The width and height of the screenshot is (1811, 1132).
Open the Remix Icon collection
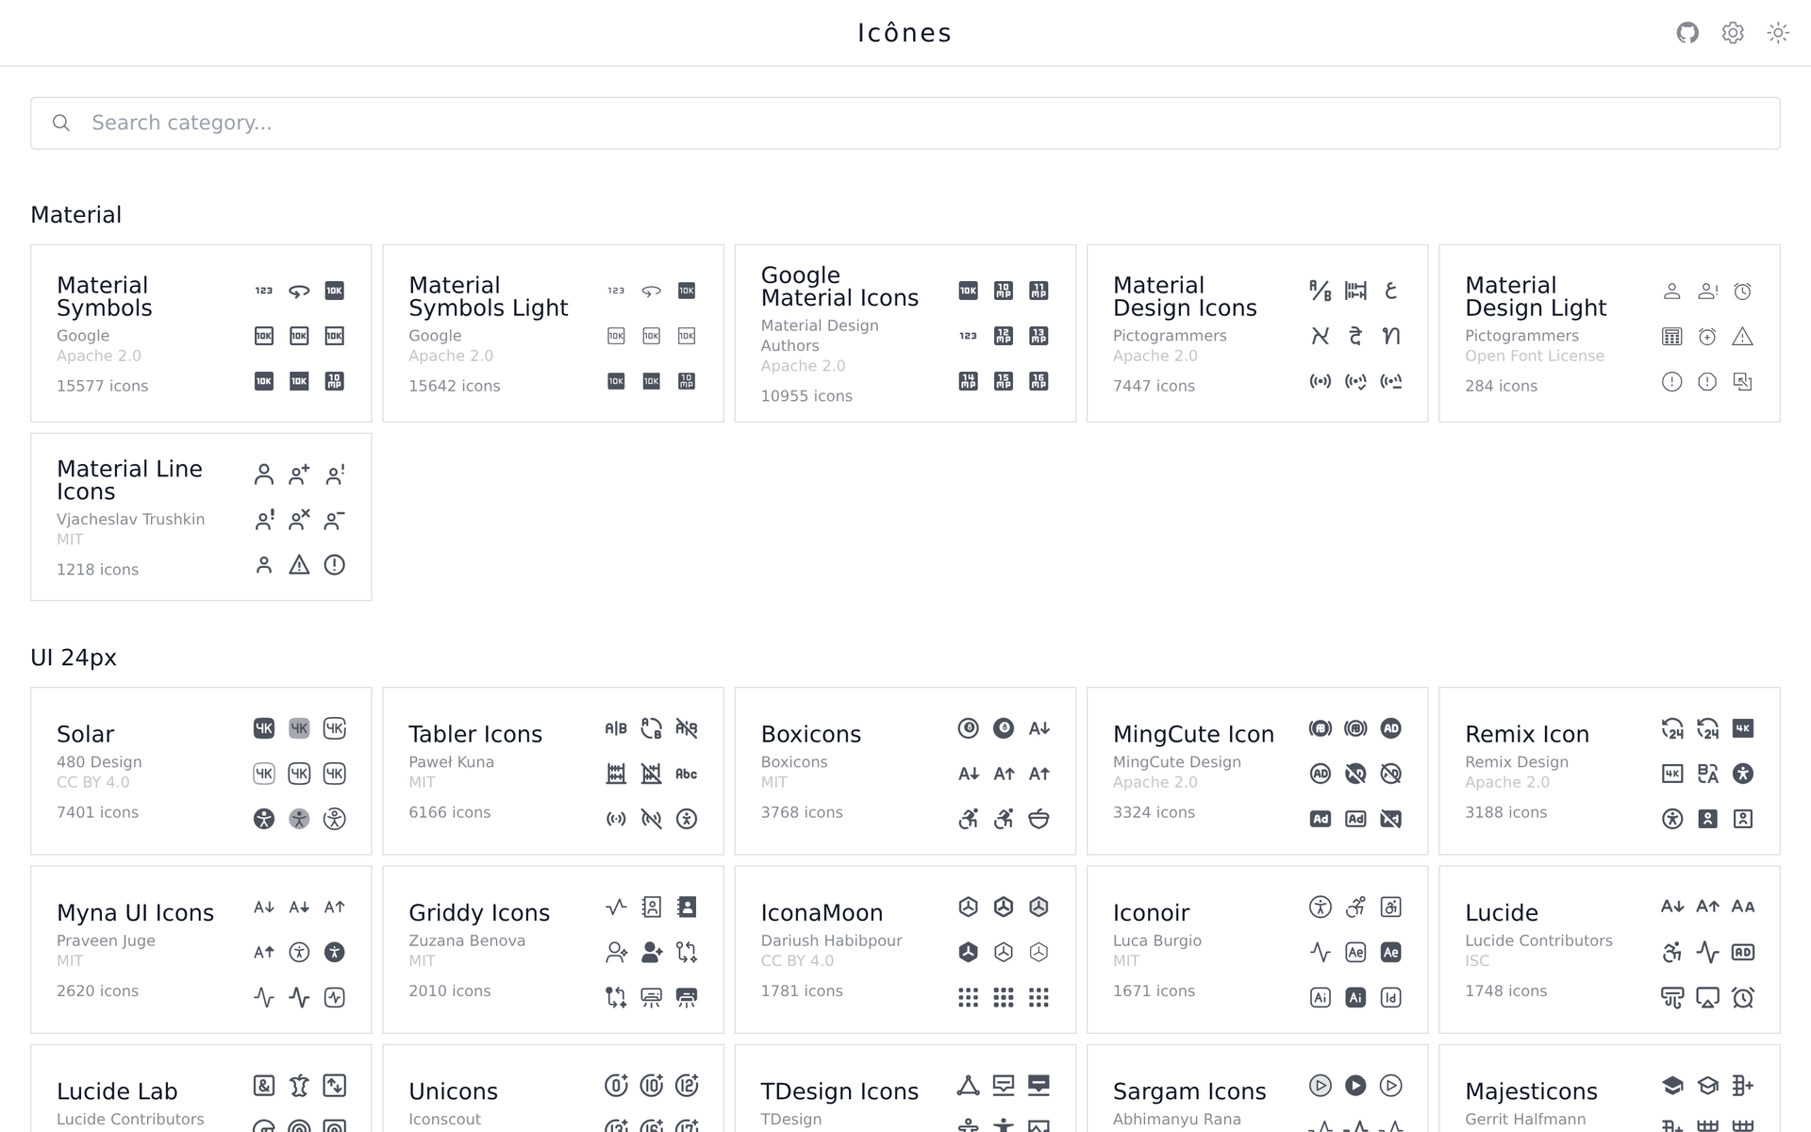pyautogui.click(x=1609, y=771)
